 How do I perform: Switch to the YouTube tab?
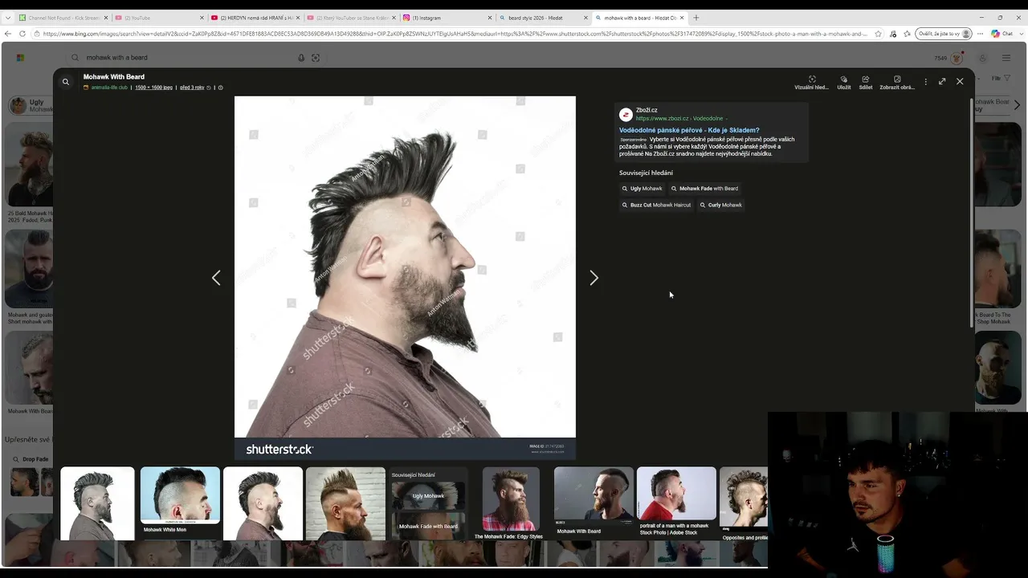tap(158, 18)
